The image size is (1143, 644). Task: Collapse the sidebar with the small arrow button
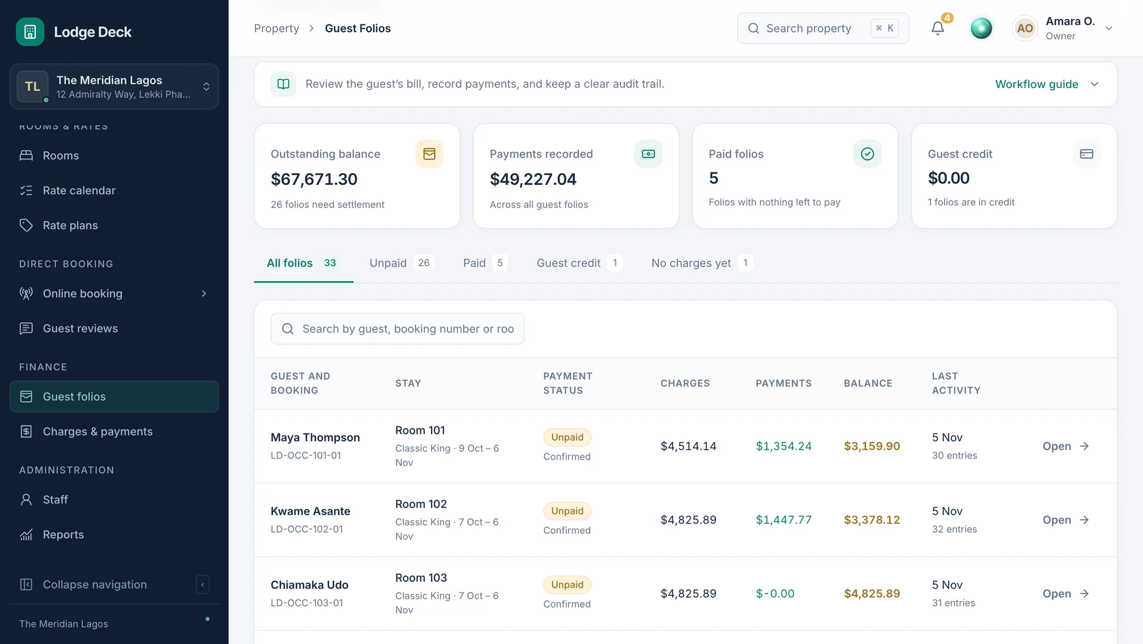tap(202, 585)
